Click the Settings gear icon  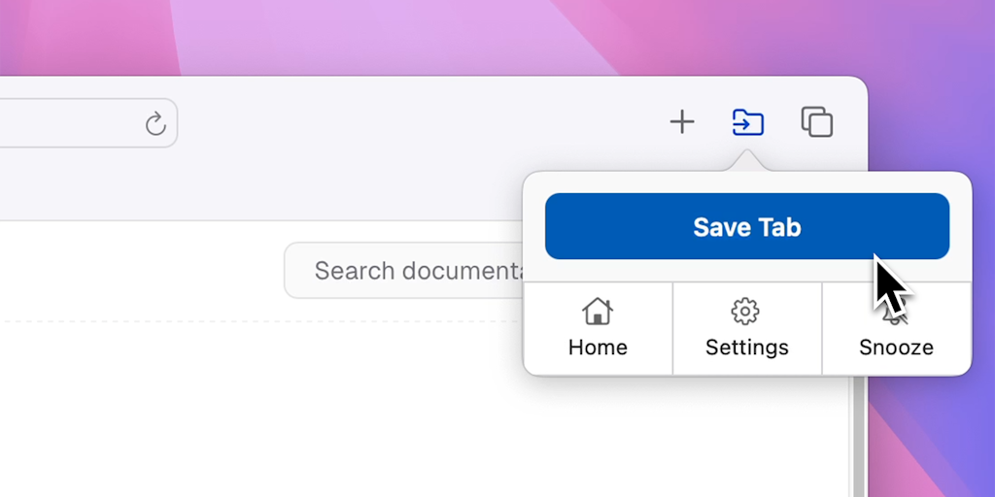coord(745,312)
